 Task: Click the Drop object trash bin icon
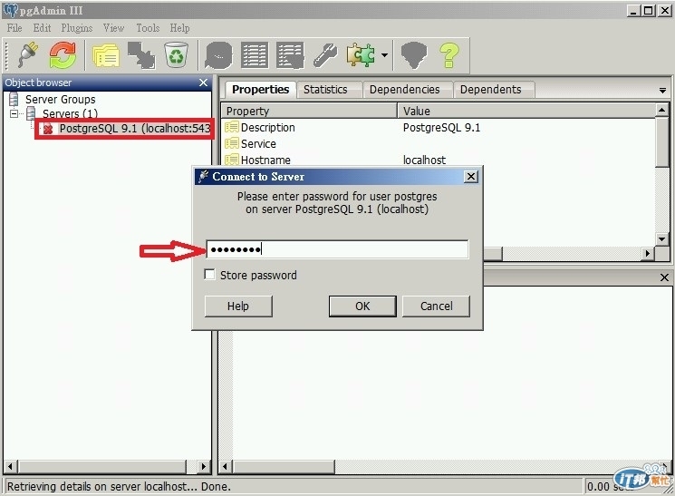[176, 54]
